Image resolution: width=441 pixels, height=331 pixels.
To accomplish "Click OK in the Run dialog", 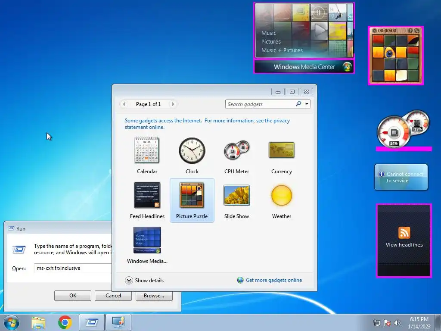I will coord(73,296).
